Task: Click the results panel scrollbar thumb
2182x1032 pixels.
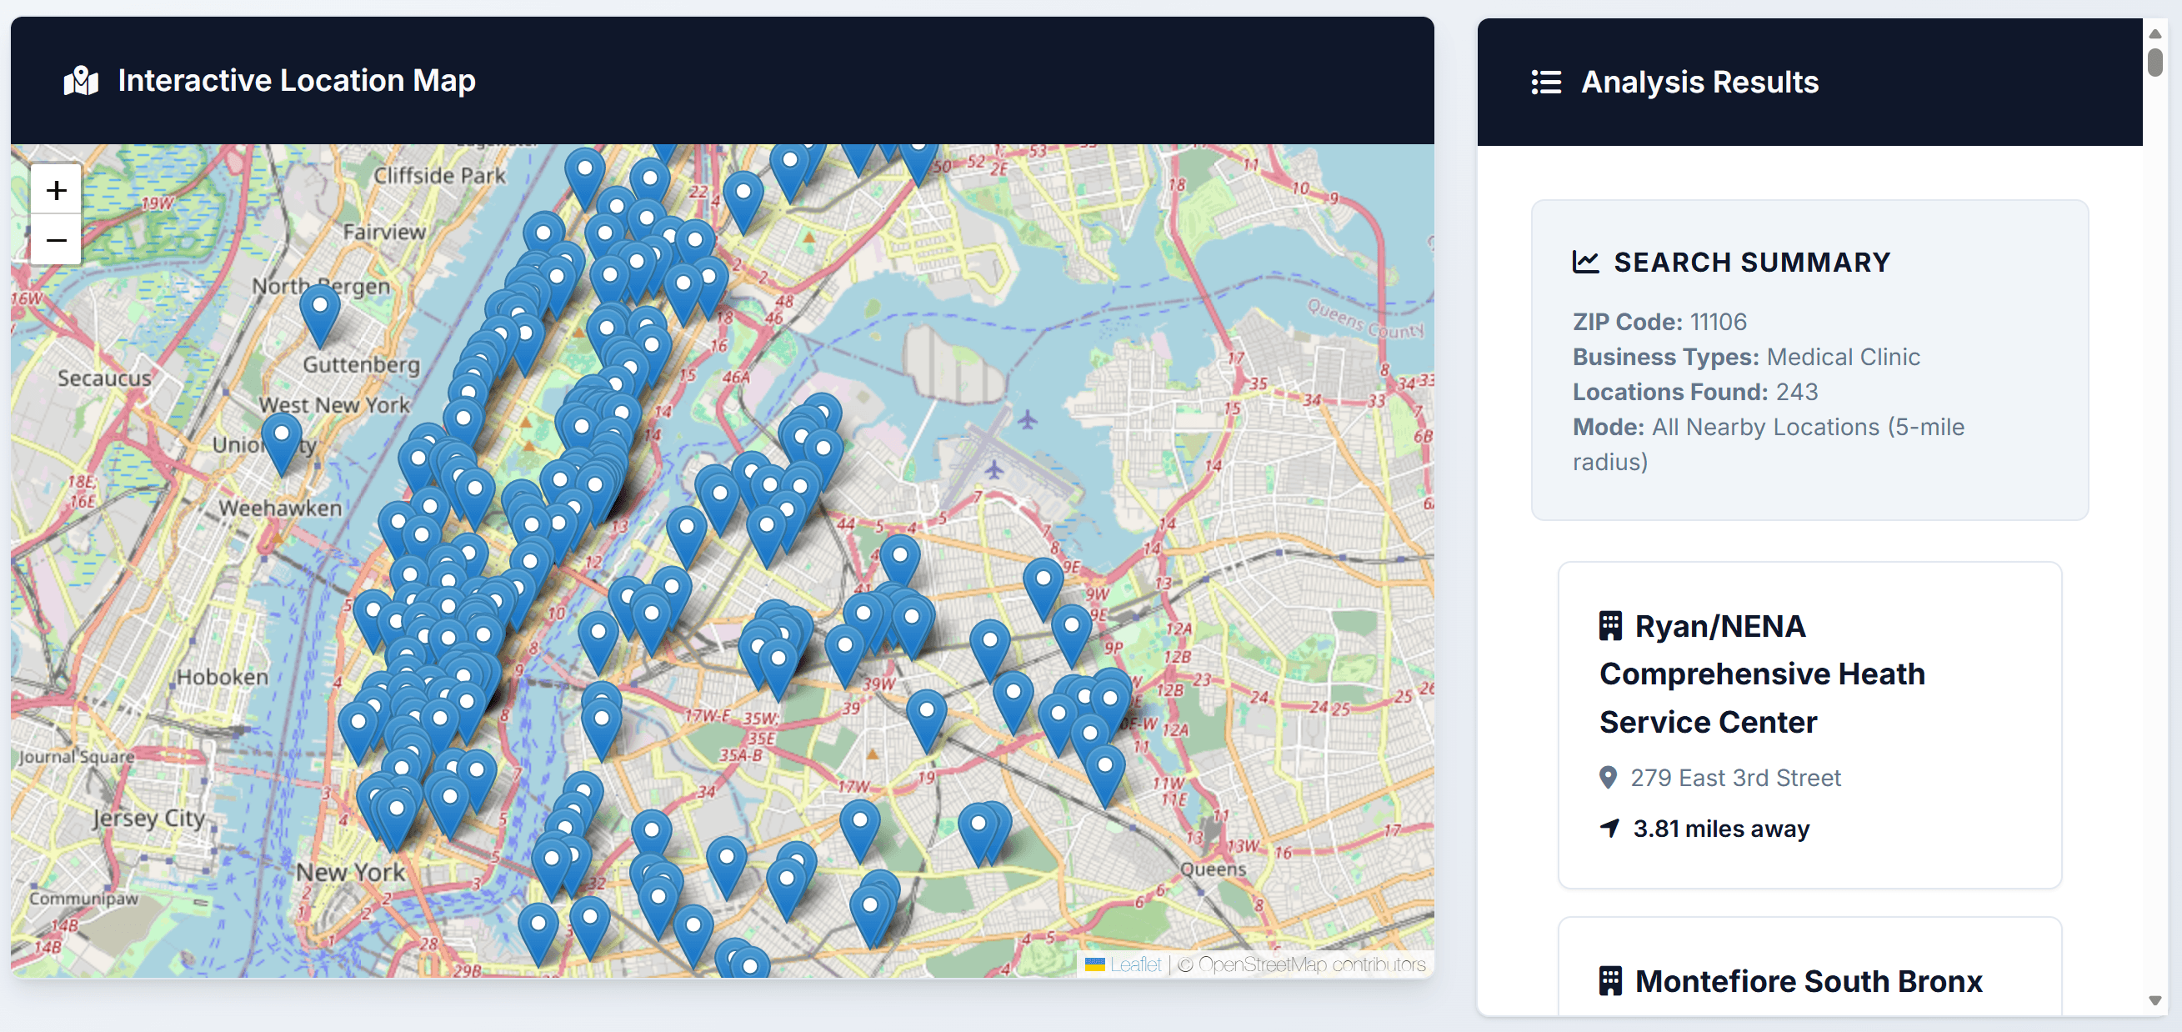Action: tap(2154, 63)
